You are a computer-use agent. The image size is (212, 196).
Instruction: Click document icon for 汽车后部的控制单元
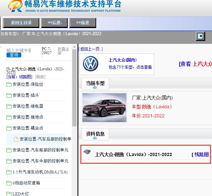(x=16, y=139)
